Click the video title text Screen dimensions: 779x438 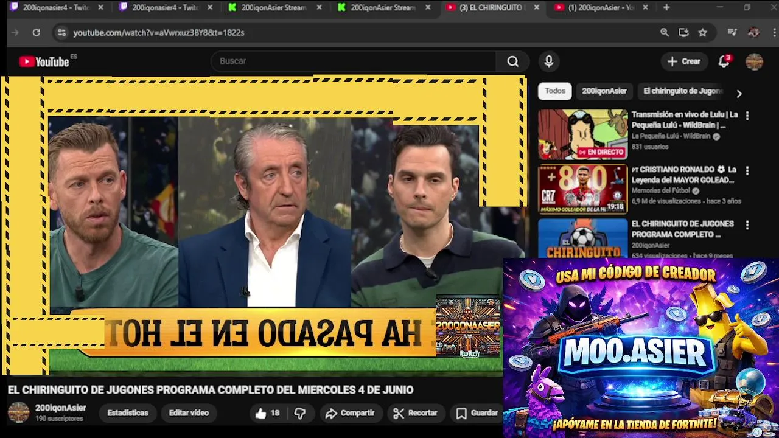pos(211,390)
